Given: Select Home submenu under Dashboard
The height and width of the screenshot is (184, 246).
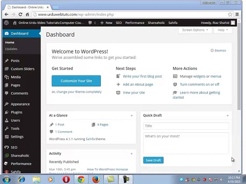Looking at the screenshot, I should point(9,42).
